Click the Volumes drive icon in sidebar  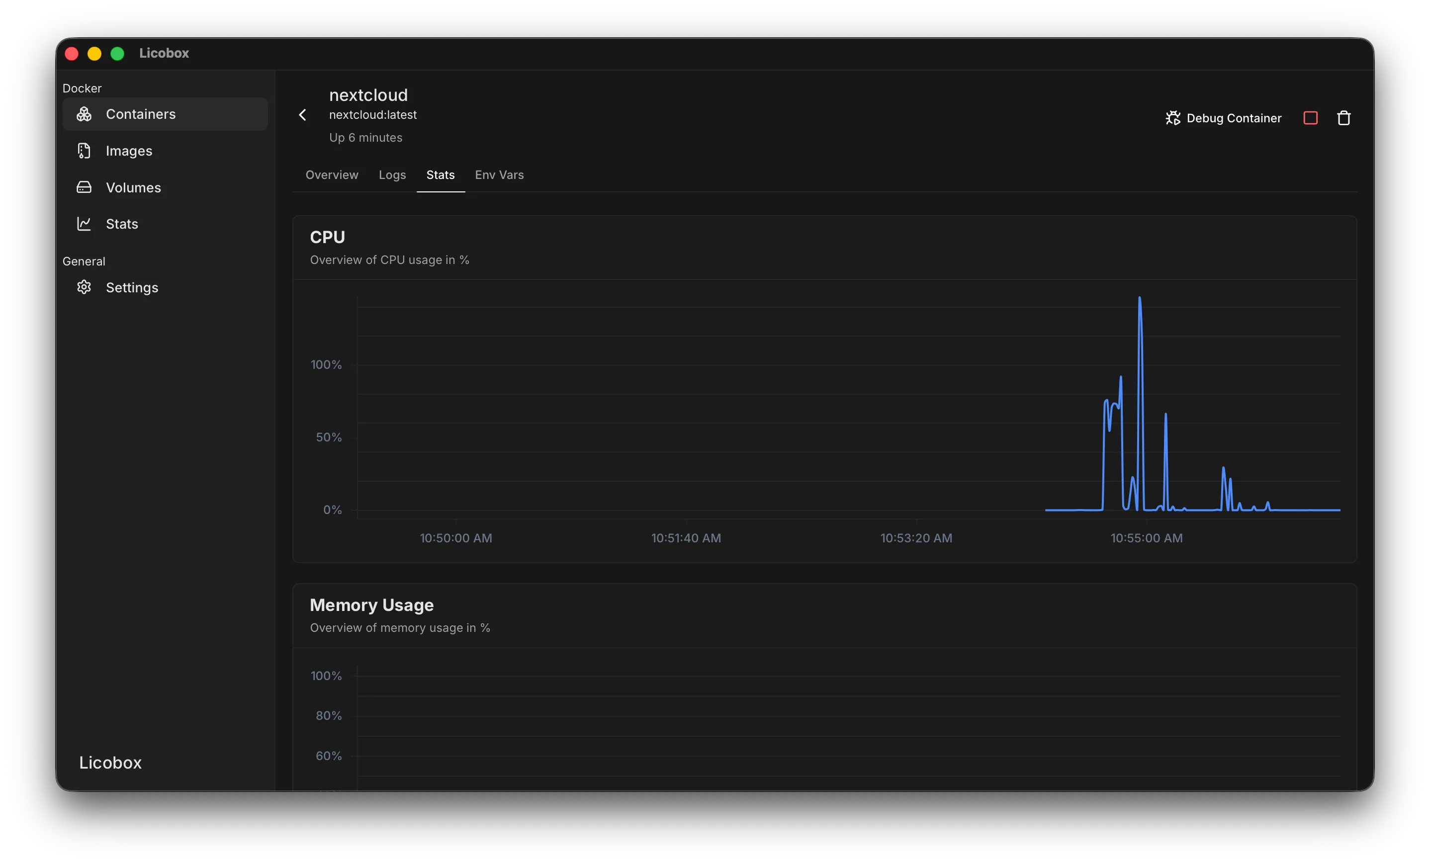pyautogui.click(x=84, y=187)
